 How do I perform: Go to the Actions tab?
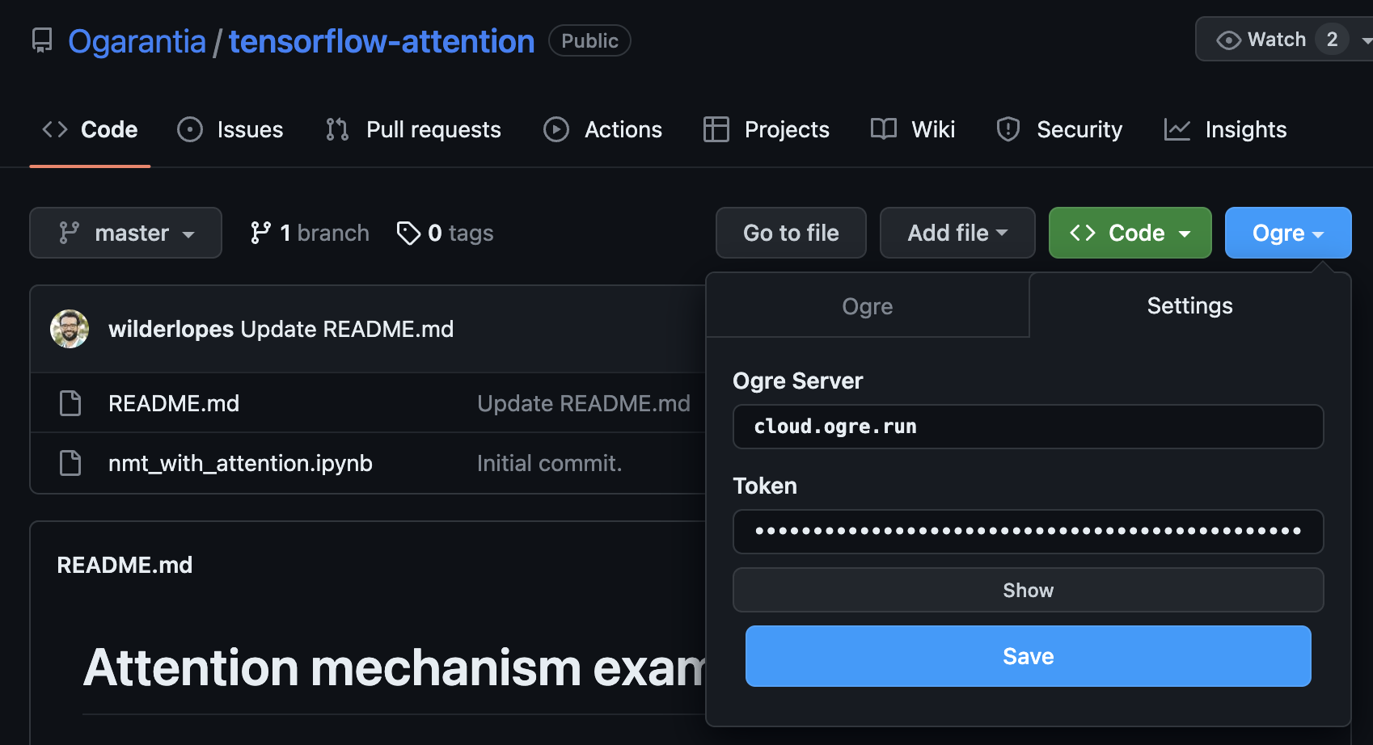[x=602, y=129]
